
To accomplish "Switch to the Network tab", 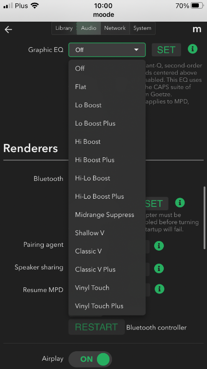I will tap(115, 28).
